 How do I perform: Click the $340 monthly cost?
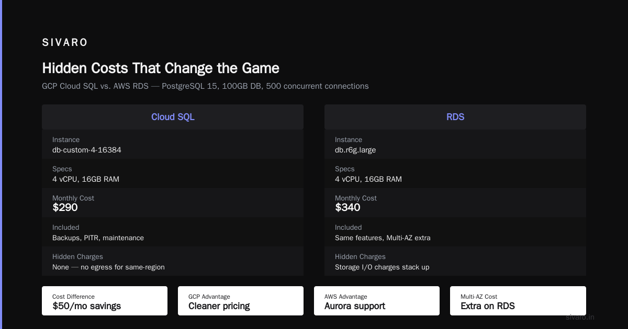point(347,207)
